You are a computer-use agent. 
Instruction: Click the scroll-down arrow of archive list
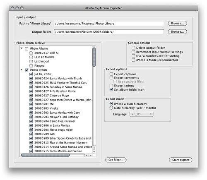[x=94, y=151]
